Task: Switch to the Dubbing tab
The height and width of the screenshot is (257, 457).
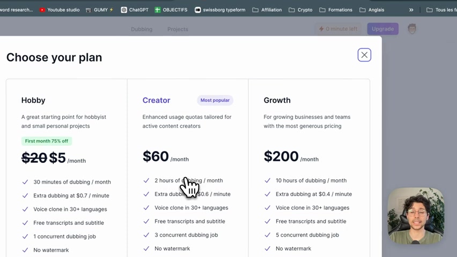Action: click(142, 29)
